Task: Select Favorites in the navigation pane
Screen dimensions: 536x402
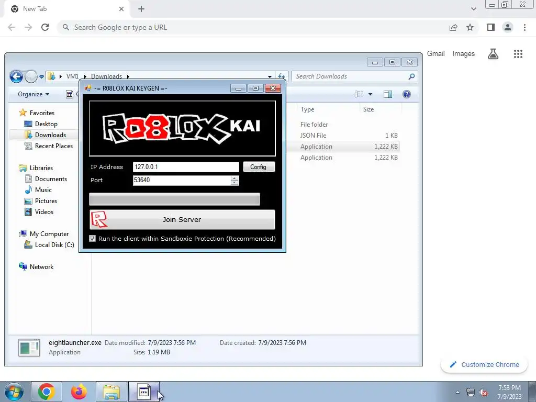Action: click(42, 113)
